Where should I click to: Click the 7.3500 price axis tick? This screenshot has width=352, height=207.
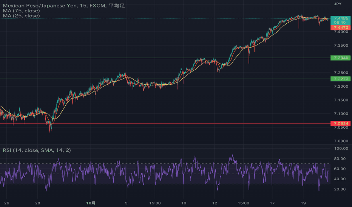click(x=341, y=46)
